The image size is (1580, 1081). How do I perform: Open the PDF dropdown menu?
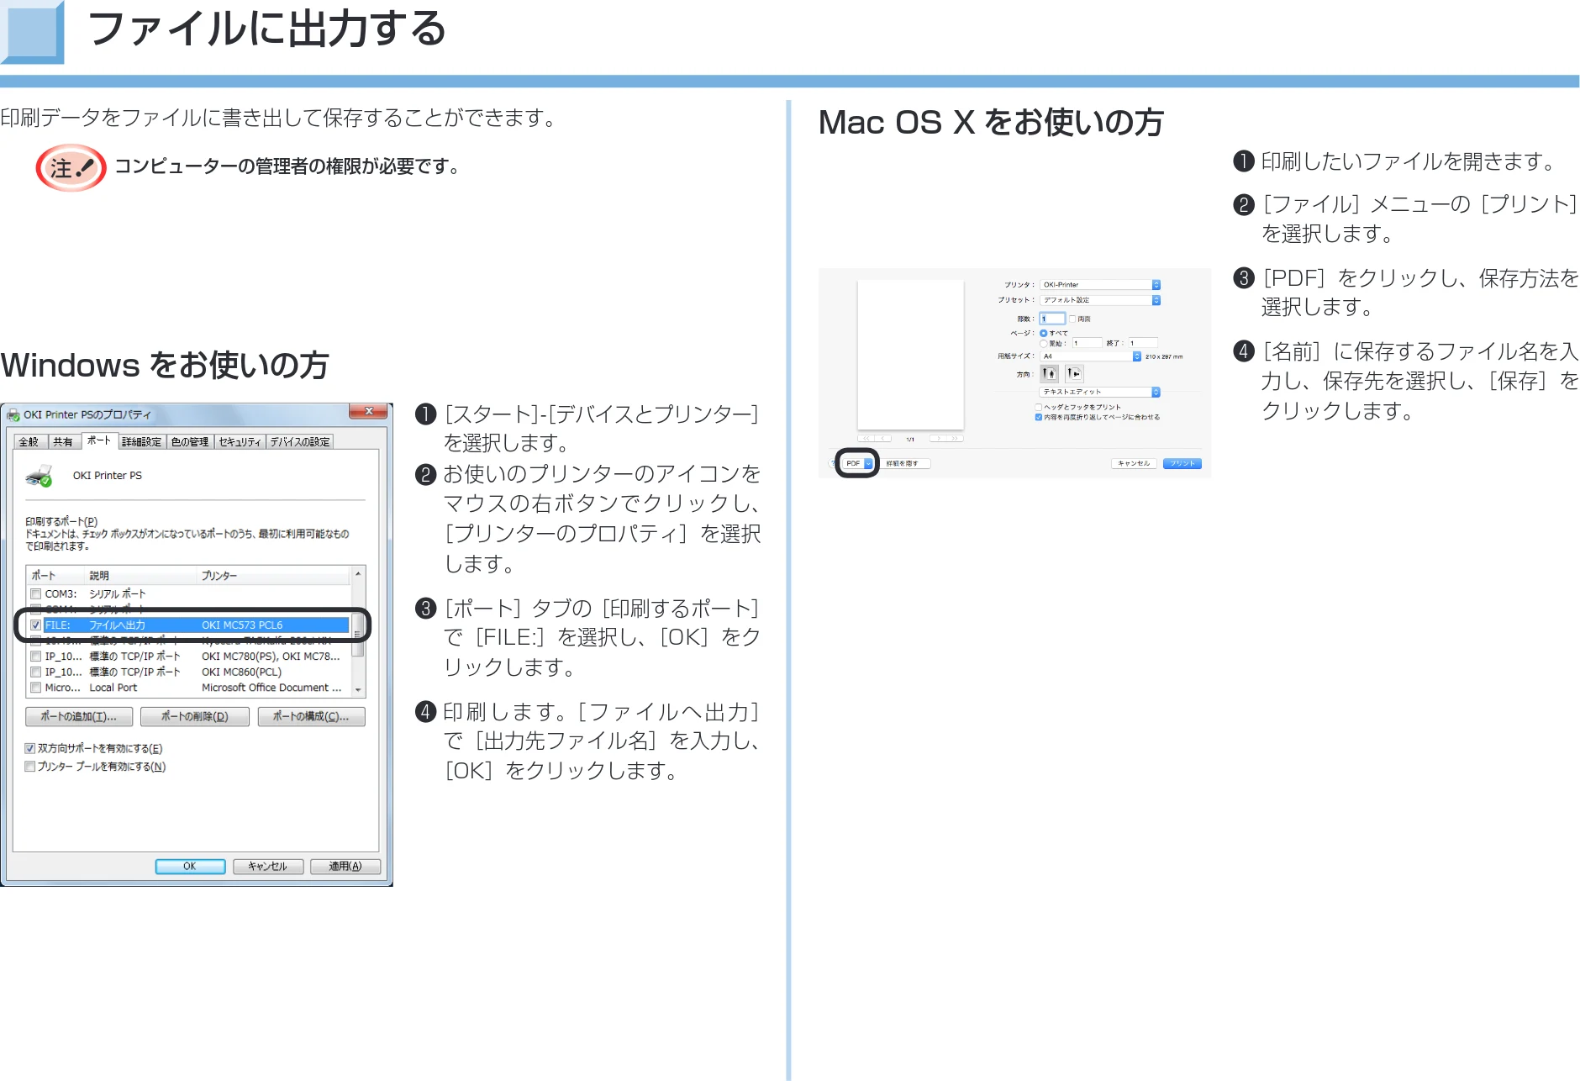[x=857, y=463]
